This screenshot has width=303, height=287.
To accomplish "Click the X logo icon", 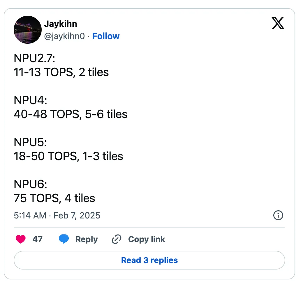I will pos(278,23).
